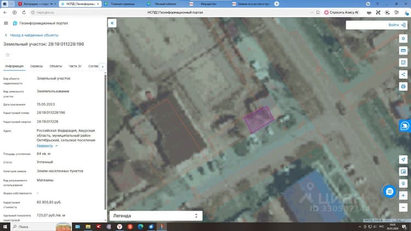Switch to the Объекты tab
This screenshot has height=231, width=411.
coord(56,66)
